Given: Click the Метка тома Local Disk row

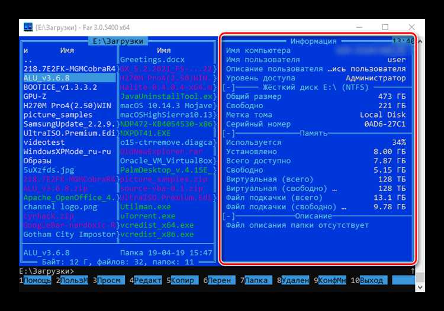Looking at the screenshot, I should [x=316, y=115].
